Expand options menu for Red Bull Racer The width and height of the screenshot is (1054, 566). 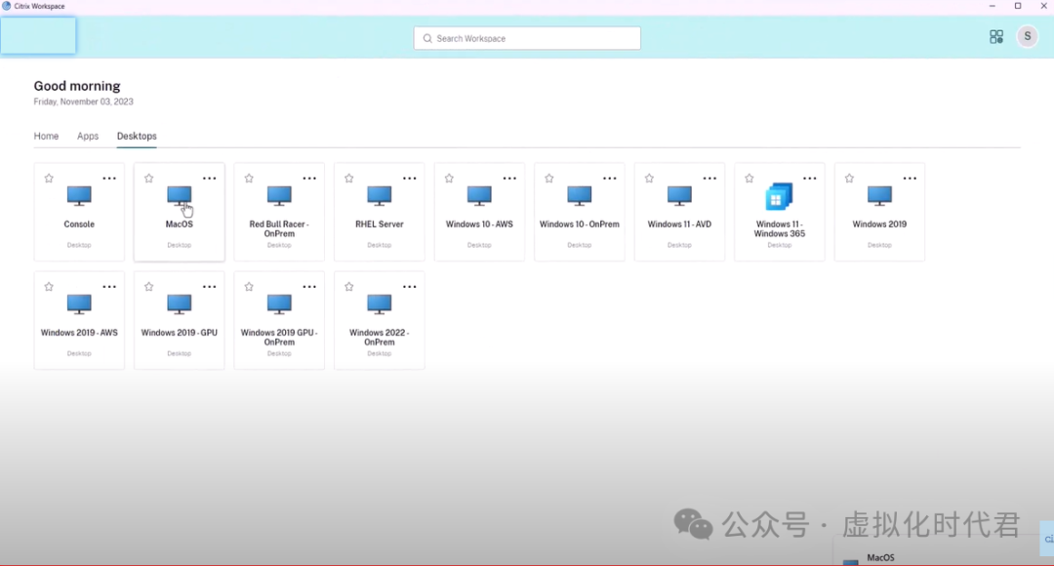click(309, 179)
